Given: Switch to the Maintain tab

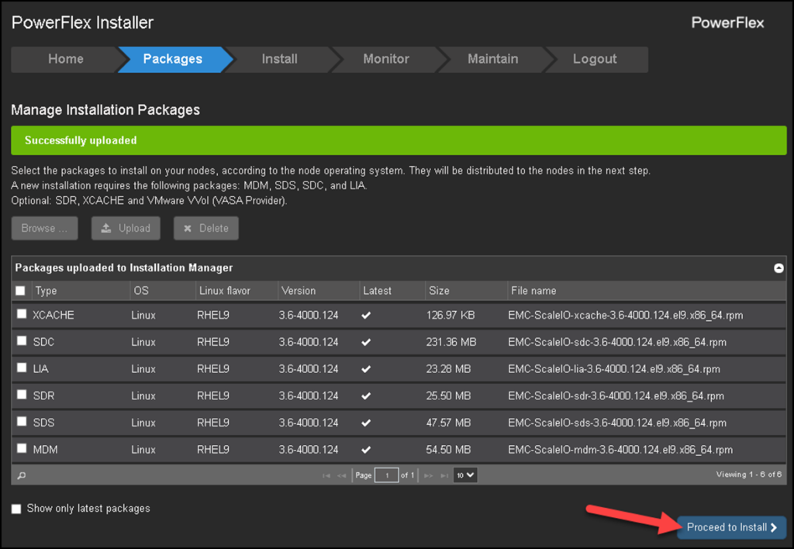Looking at the screenshot, I should coord(492,59).
